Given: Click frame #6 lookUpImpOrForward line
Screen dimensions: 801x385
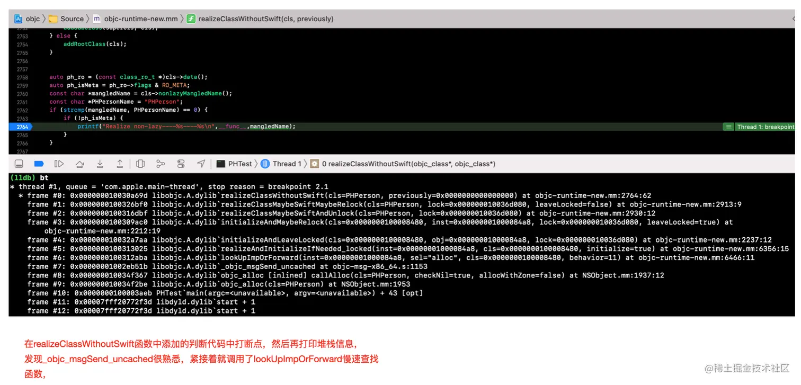Looking at the screenshot, I should click(391, 258).
